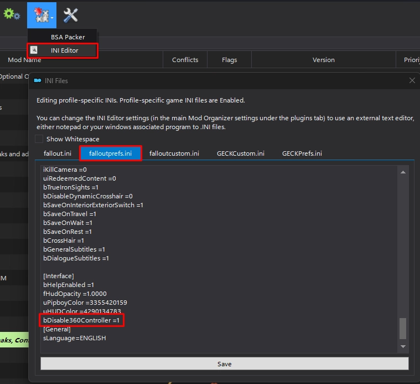420x384 pixels.
Task: Click the sLanguage=ENGLISH line
Action: [75, 337]
